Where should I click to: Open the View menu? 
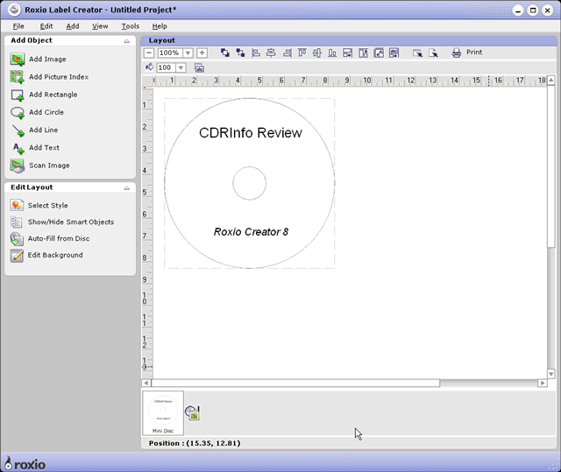[x=100, y=26]
